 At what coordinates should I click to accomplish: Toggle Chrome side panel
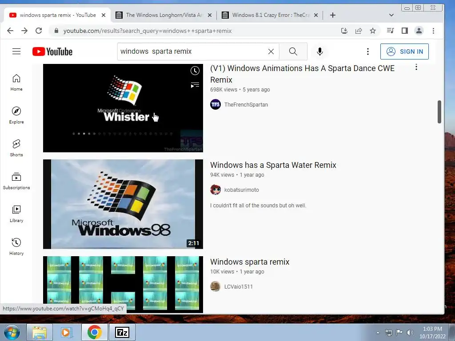pyautogui.click(x=404, y=31)
